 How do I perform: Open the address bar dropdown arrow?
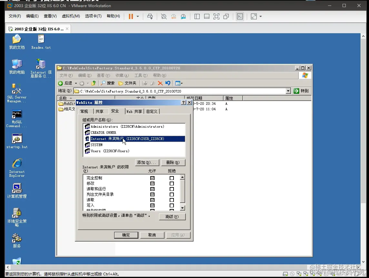click(x=288, y=91)
